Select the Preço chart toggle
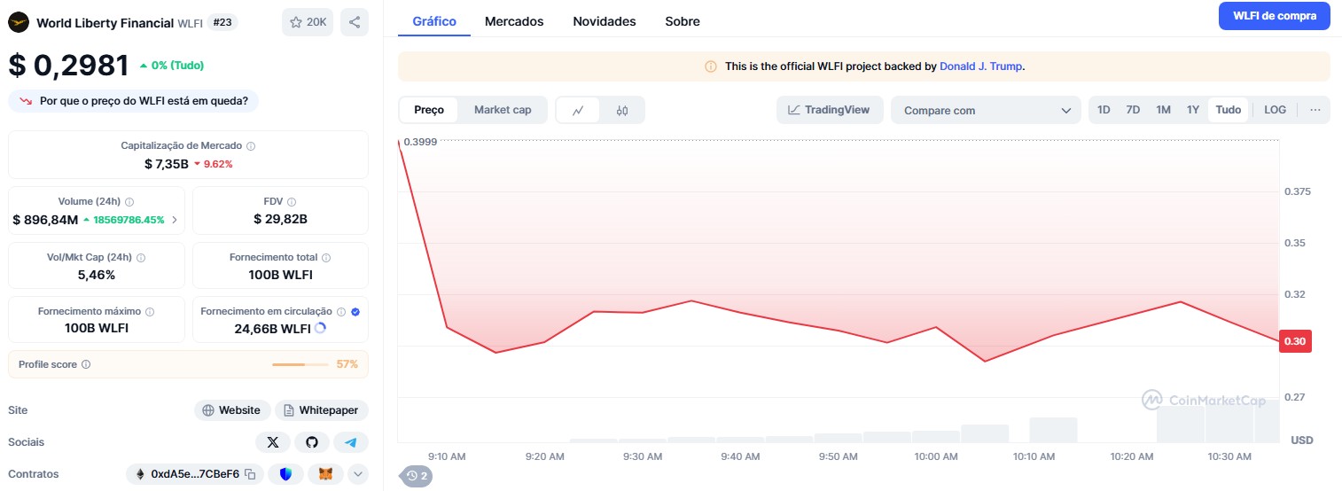Image resolution: width=1342 pixels, height=491 pixels. click(429, 110)
